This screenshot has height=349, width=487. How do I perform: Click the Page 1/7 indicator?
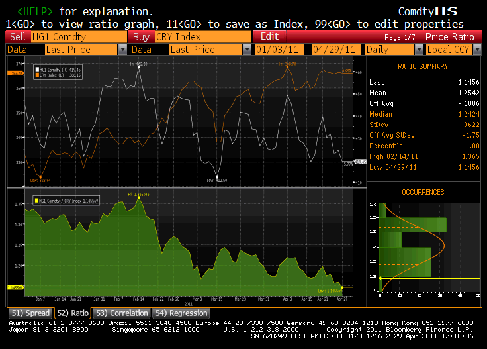(x=400, y=37)
